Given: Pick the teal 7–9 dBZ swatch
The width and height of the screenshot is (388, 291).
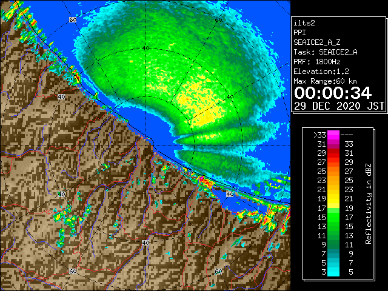Looking at the screenshot, I should (x=333, y=253).
